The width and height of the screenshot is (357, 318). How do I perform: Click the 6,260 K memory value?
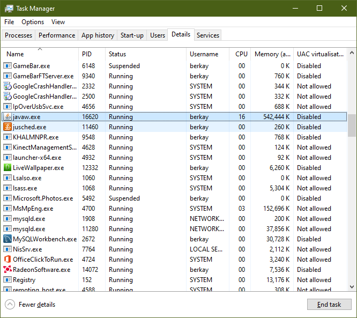click(279, 168)
